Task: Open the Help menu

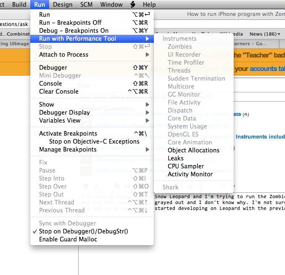Action: (x=149, y=4)
